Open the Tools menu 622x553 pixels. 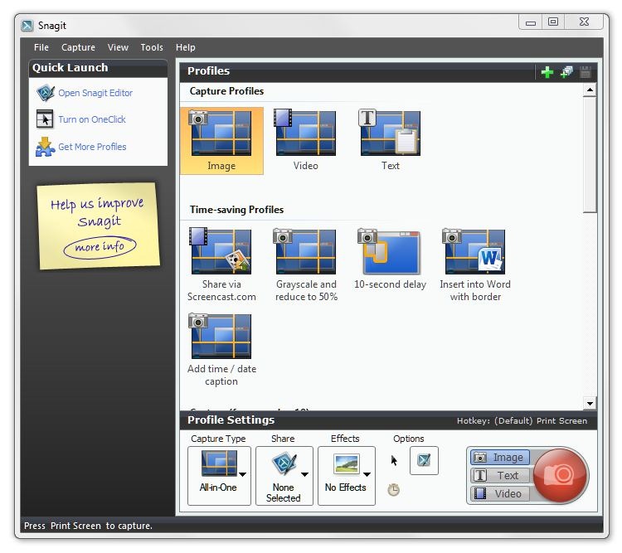click(152, 47)
